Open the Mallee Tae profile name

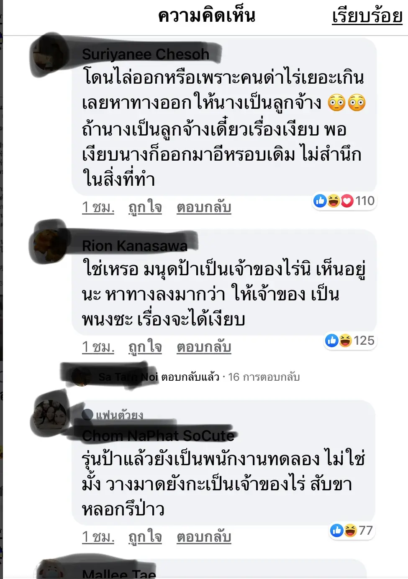pos(119,574)
